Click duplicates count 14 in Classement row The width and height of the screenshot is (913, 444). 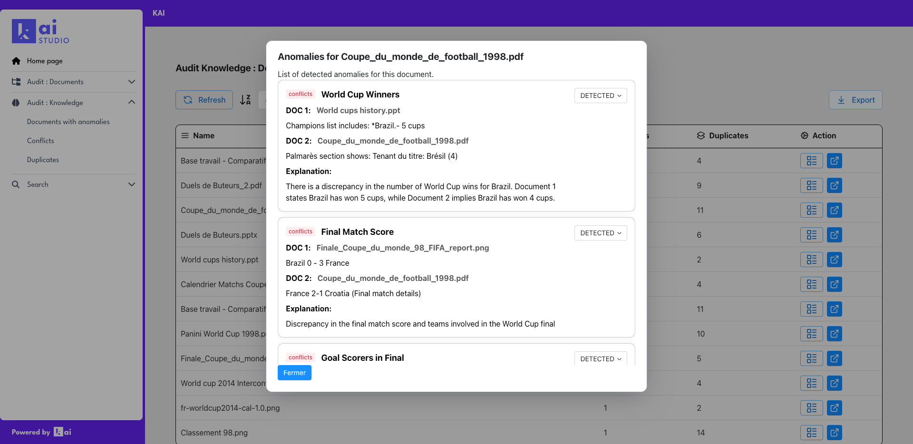click(x=701, y=433)
